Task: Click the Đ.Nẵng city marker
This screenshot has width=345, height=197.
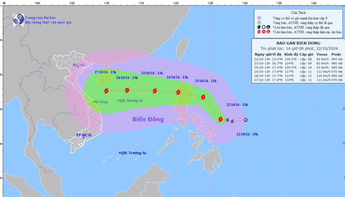Action: tap(94, 102)
